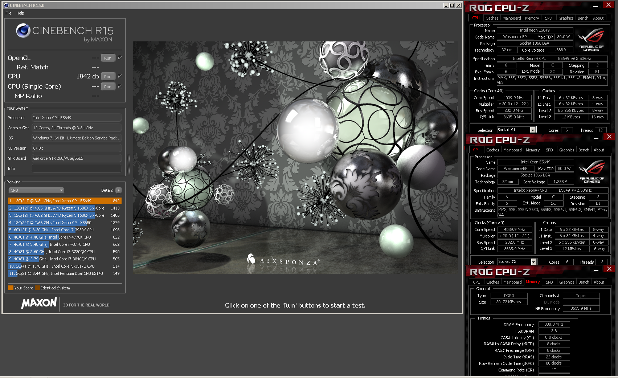The width and height of the screenshot is (618, 378).
Task: Open Socket #2 selection dropdown
Action: pyautogui.click(x=534, y=262)
